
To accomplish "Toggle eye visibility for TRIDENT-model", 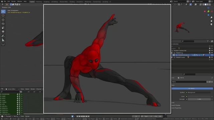I will click(x=212, y=57).
